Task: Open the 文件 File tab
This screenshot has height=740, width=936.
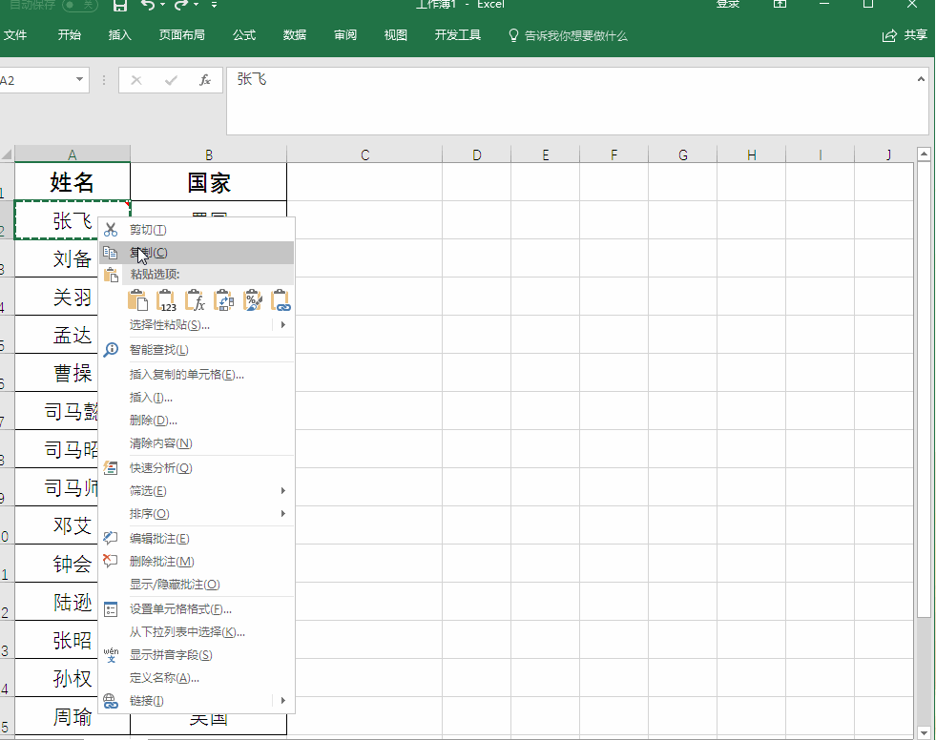Action: click(x=15, y=35)
